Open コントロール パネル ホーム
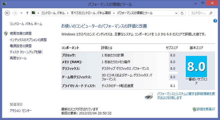This screenshot has height=120, width=220. click(x=26, y=24)
